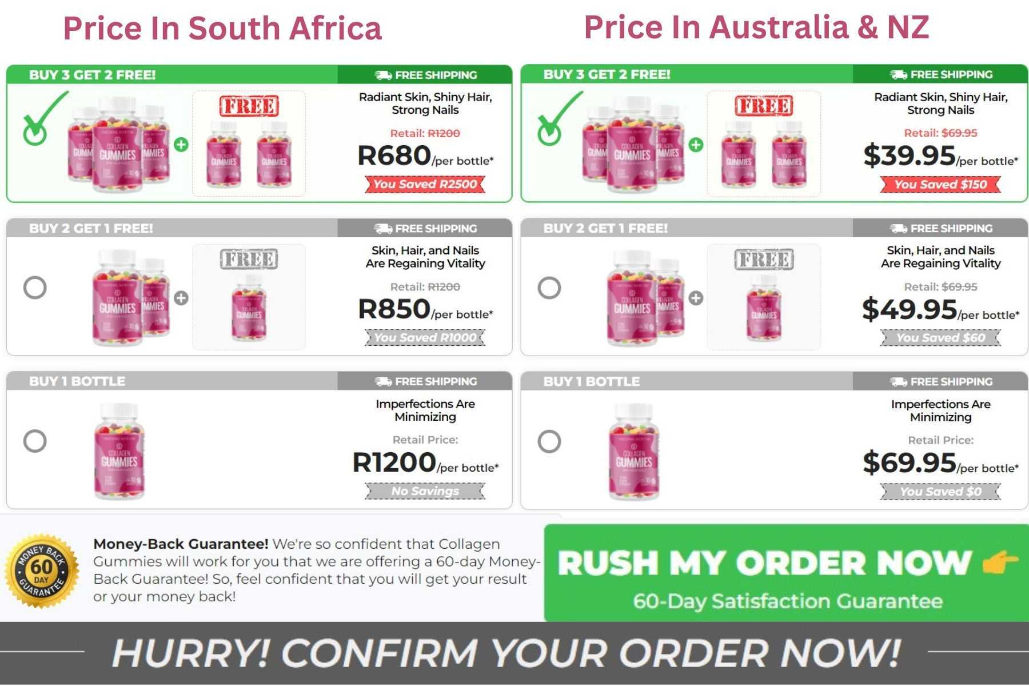The height and width of the screenshot is (686, 1029).
Task: Click the Hurry Confirm Your Order Now banner
Action: click(506, 652)
